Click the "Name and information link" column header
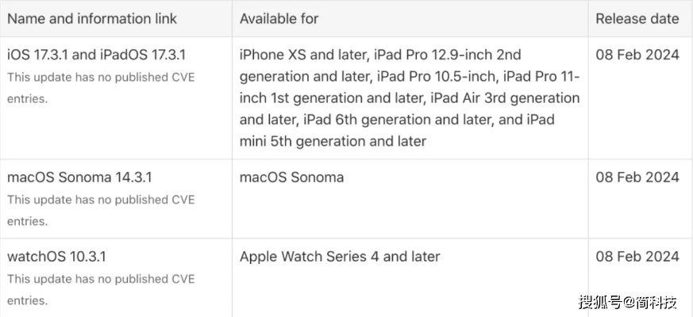 coord(92,18)
